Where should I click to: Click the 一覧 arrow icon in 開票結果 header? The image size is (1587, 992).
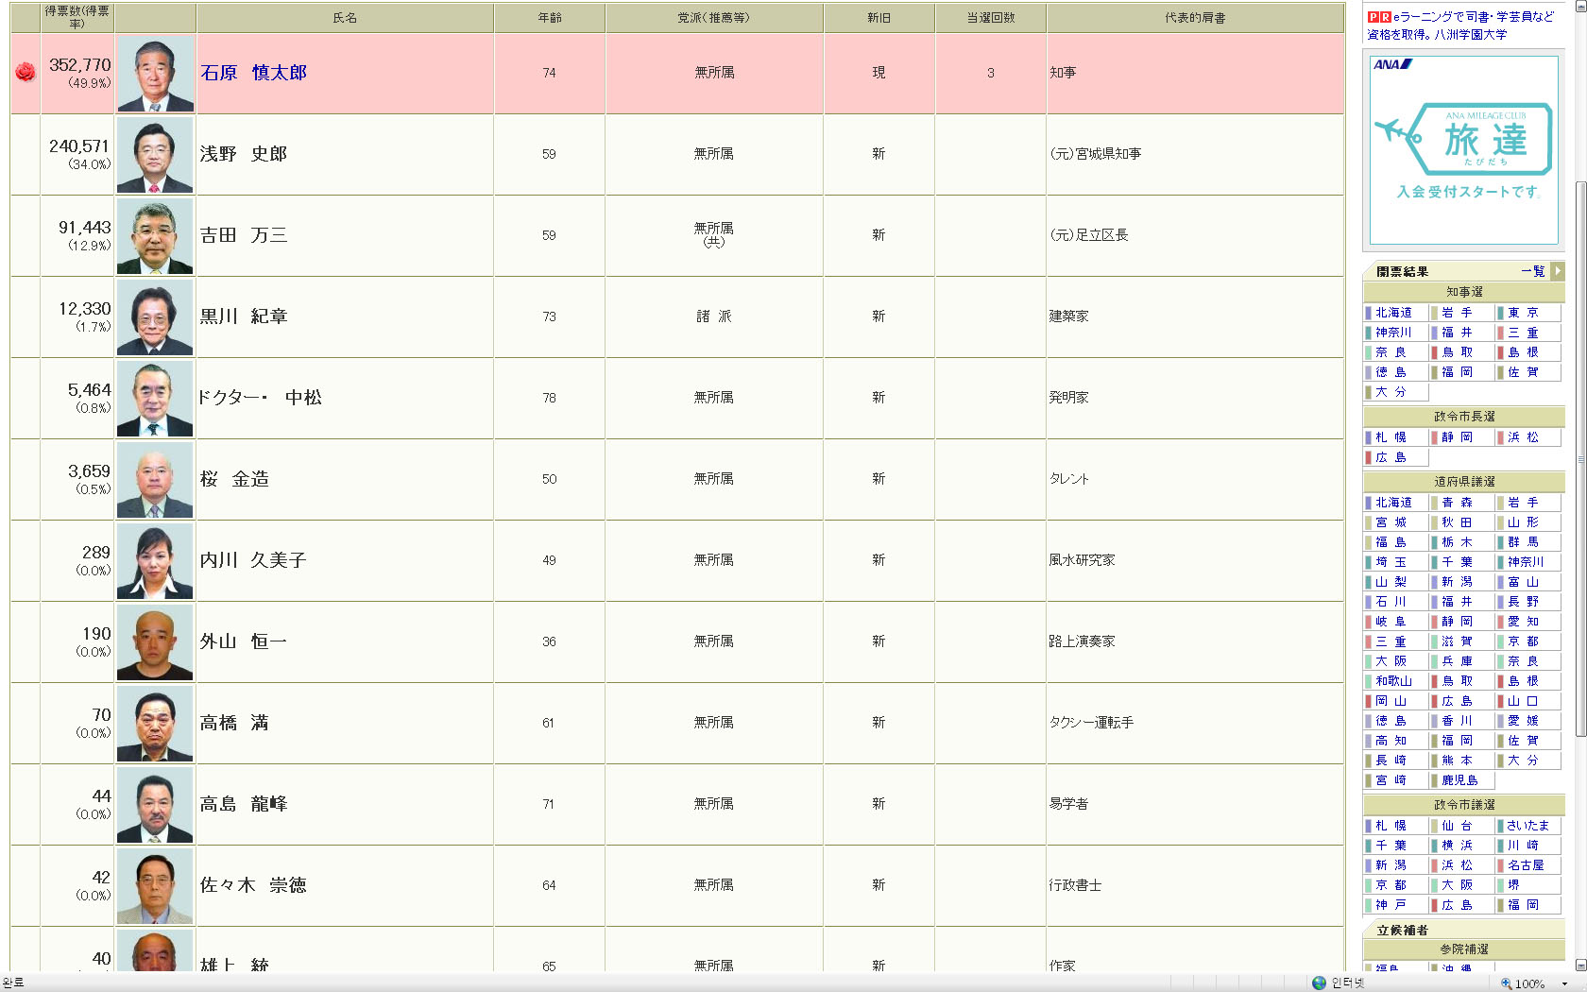(x=1558, y=271)
